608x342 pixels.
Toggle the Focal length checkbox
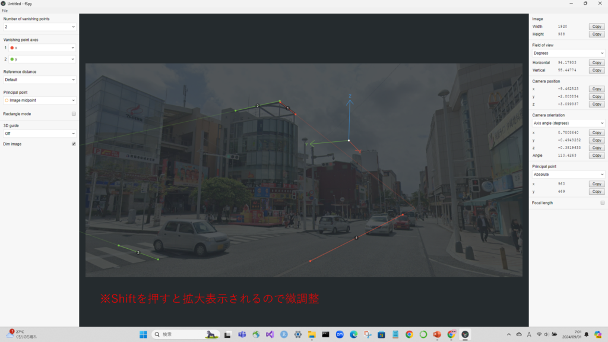pos(603,202)
